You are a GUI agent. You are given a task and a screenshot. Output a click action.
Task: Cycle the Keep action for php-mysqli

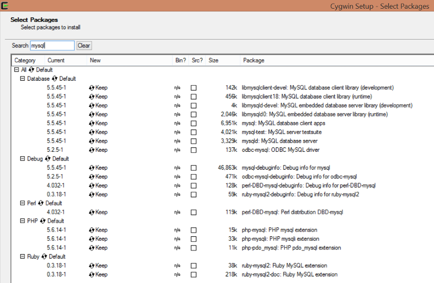[x=98, y=239]
